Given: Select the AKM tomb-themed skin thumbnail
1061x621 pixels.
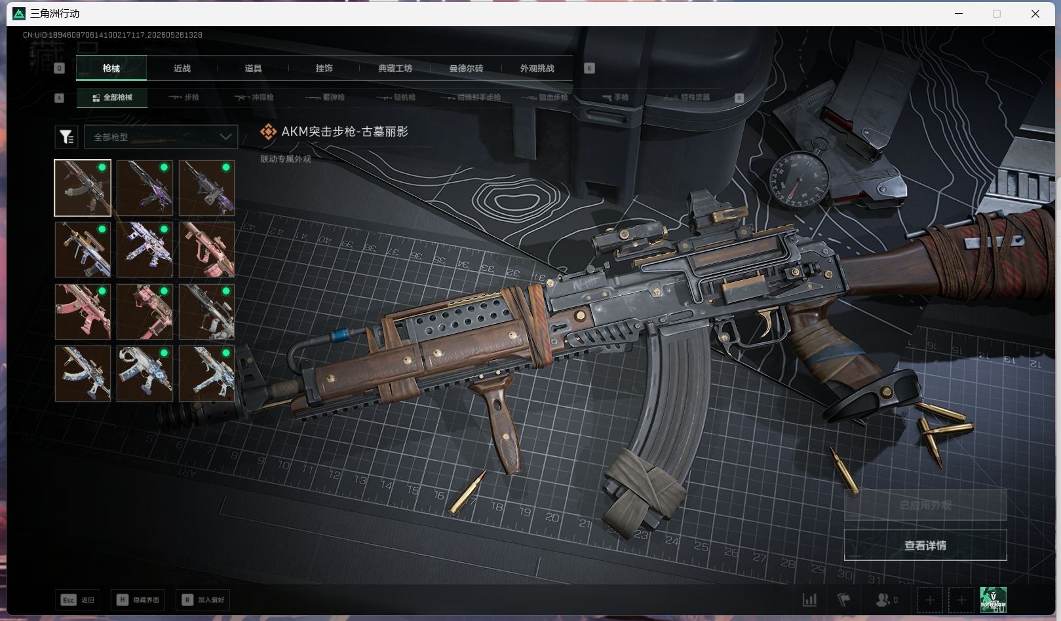Looking at the screenshot, I should [x=83, y=188].
